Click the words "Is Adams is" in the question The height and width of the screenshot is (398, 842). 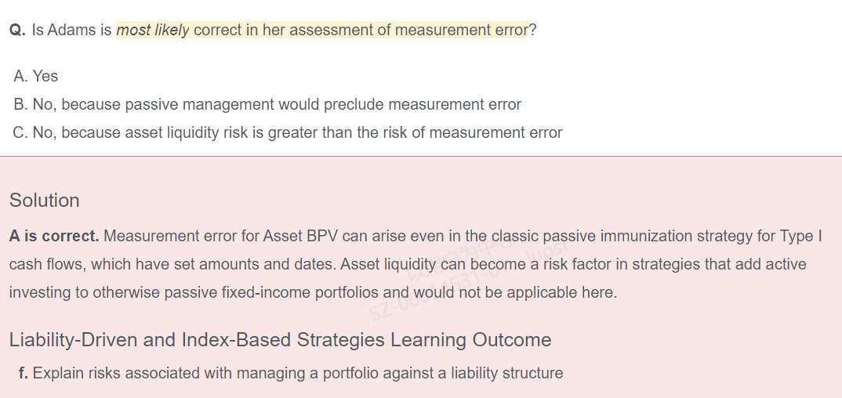click(x=72, y=31)
